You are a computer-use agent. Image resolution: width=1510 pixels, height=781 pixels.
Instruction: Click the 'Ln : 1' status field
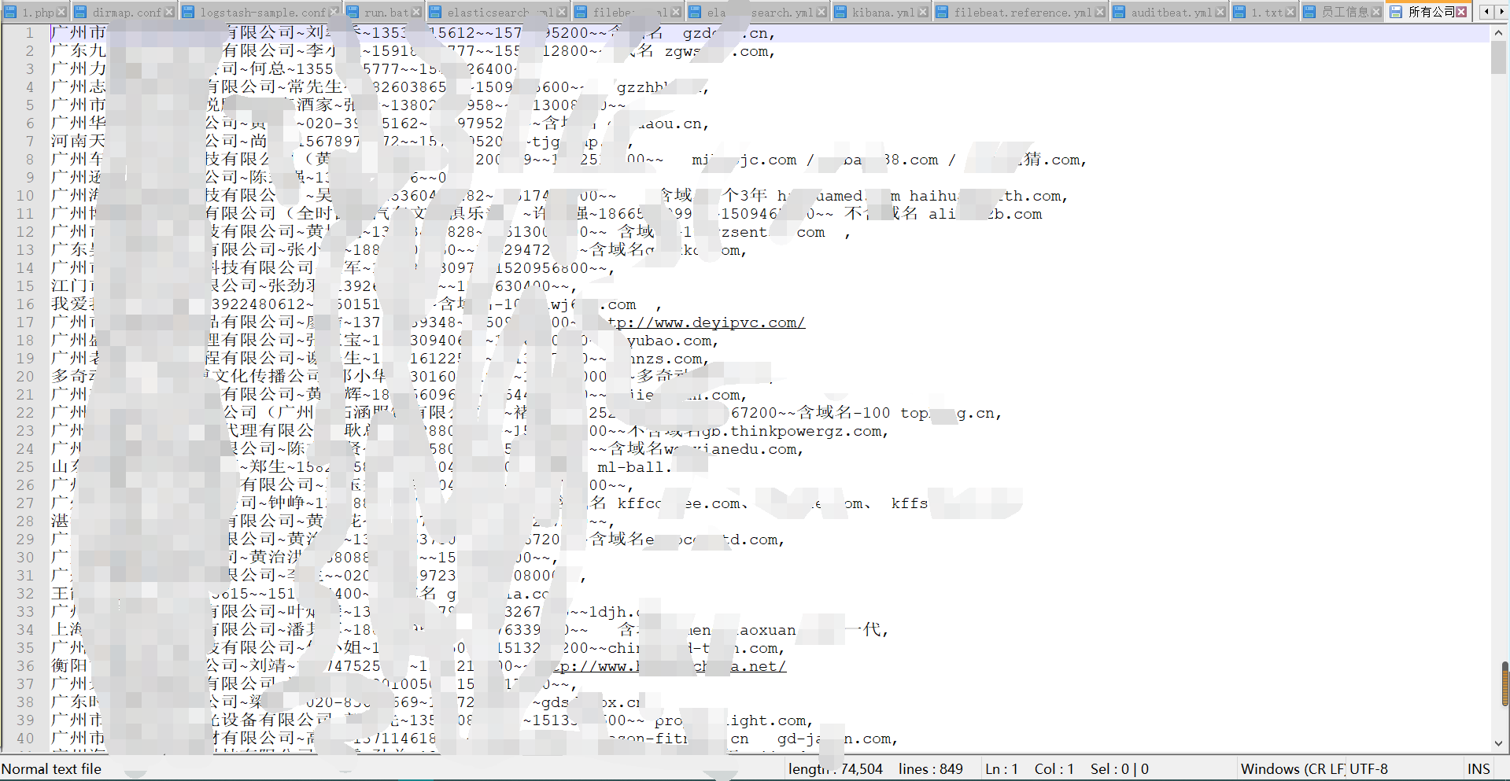(1002, 769)
